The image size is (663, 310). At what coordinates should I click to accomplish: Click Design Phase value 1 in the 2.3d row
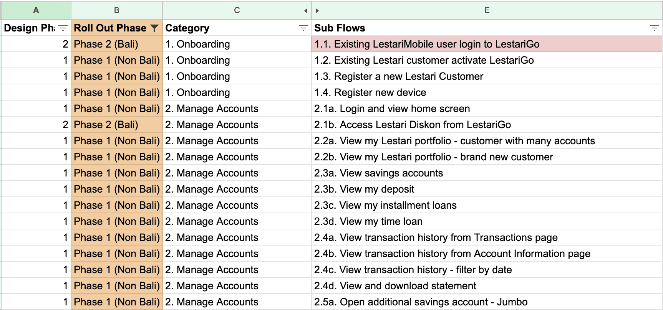tap(36, 221)
